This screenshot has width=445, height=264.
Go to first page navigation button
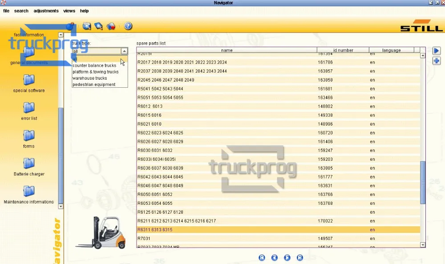tap(262, 257)
